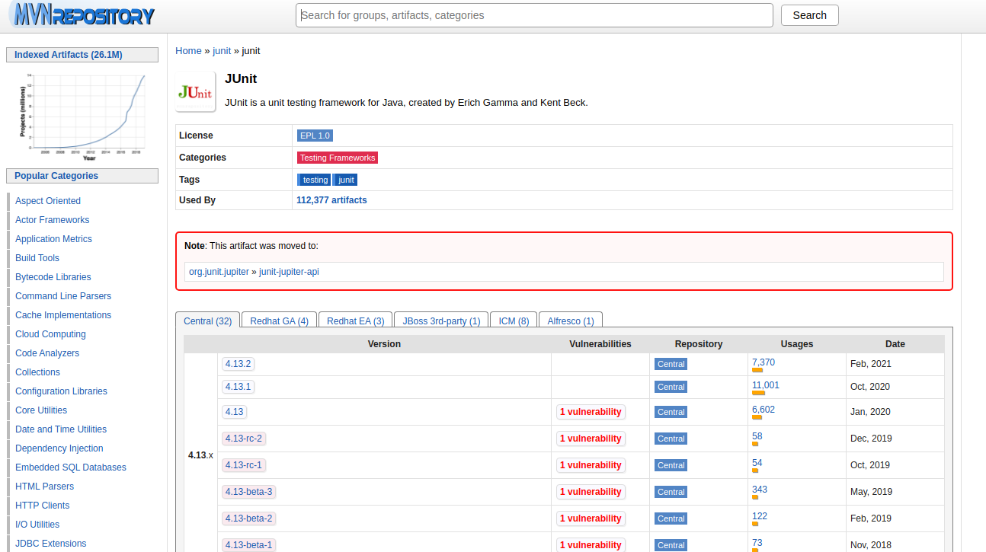Screen dimensions: 986x552
Task: Open the 122 usages link
Action: [760, 516]
